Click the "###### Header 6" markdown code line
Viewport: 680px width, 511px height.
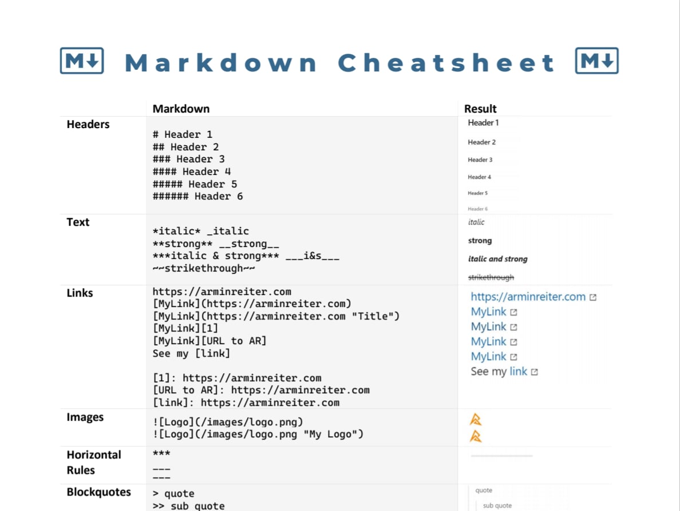point(197,196)
